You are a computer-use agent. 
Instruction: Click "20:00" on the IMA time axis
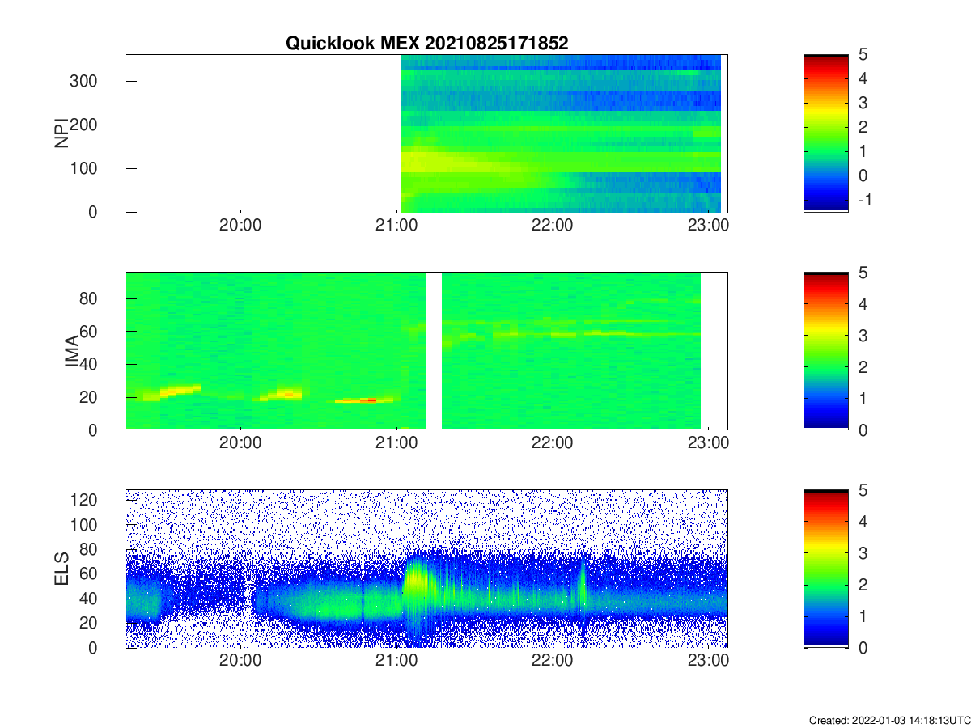240,444
